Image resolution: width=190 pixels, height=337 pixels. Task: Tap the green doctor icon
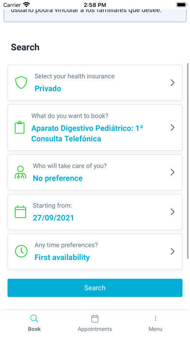coord(20,172)
